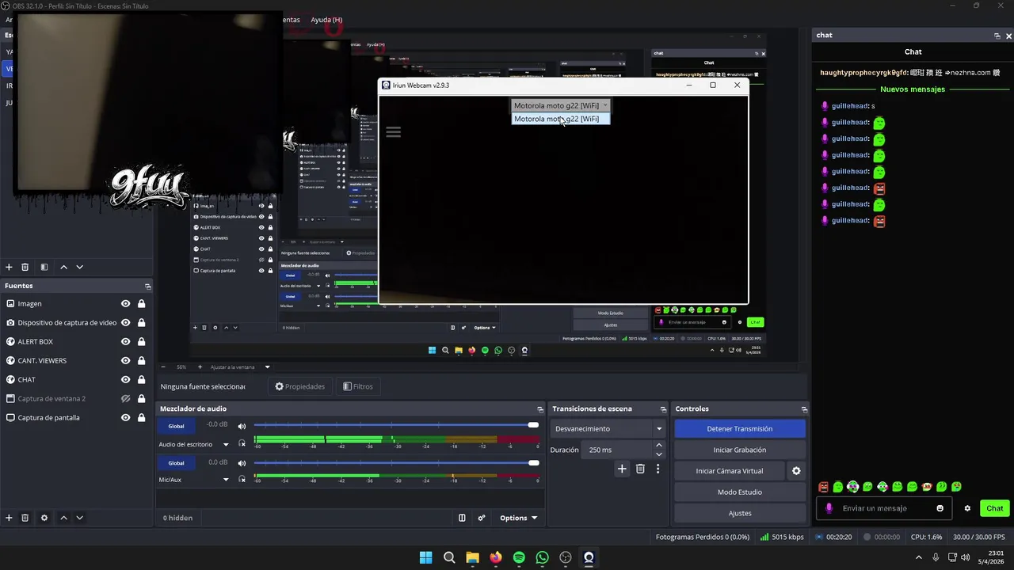Image resolution: width=1014 pixels, height=570 pixels.
Task: Remove scene transition with trash icon
Action: 640,469
